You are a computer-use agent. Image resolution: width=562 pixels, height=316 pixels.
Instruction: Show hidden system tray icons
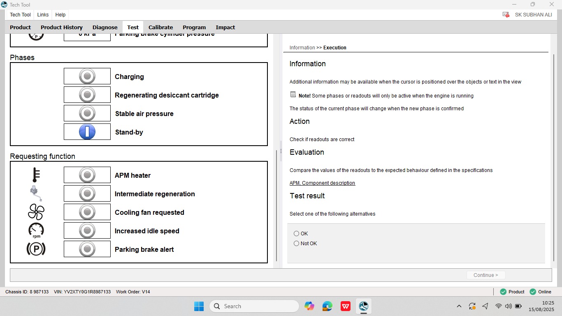459,306
